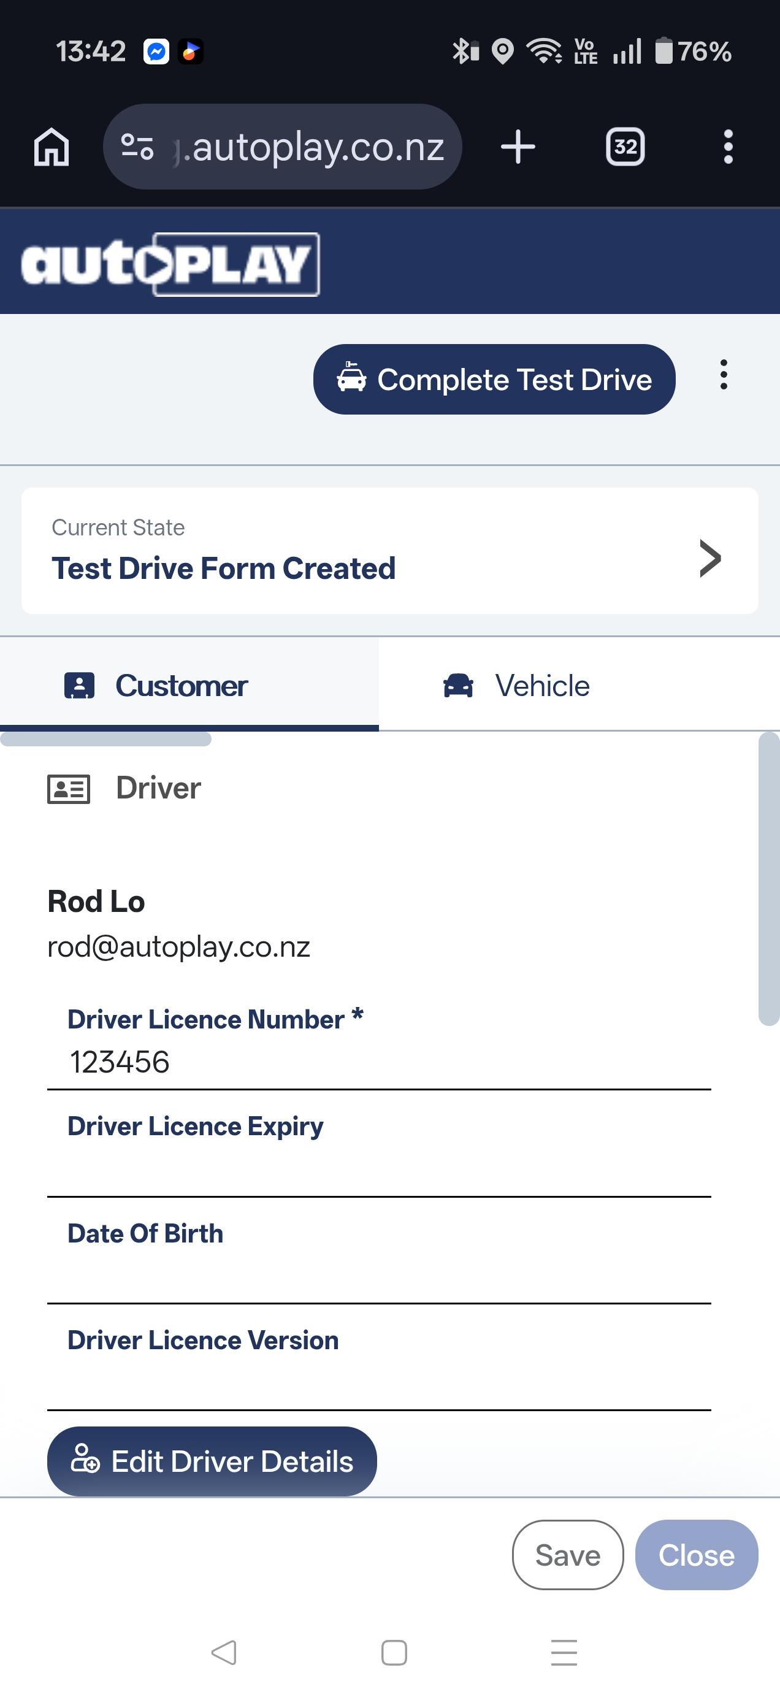780x1700 pixels.
Task: Select the Date Of Birth field
Action: [379, 1275]
